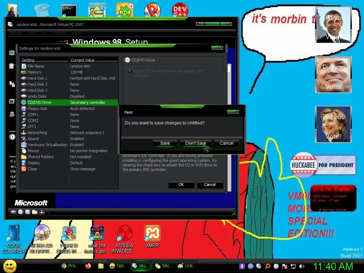Viewport: 364px width, 273px height.
Task: Switch to the Stic... taskbar window
Action: click(164, 266)
